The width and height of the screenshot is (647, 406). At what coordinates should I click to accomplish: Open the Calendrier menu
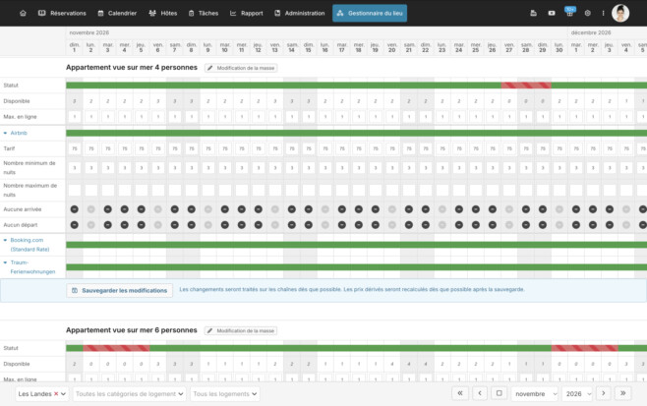click(x=117, y=13)
